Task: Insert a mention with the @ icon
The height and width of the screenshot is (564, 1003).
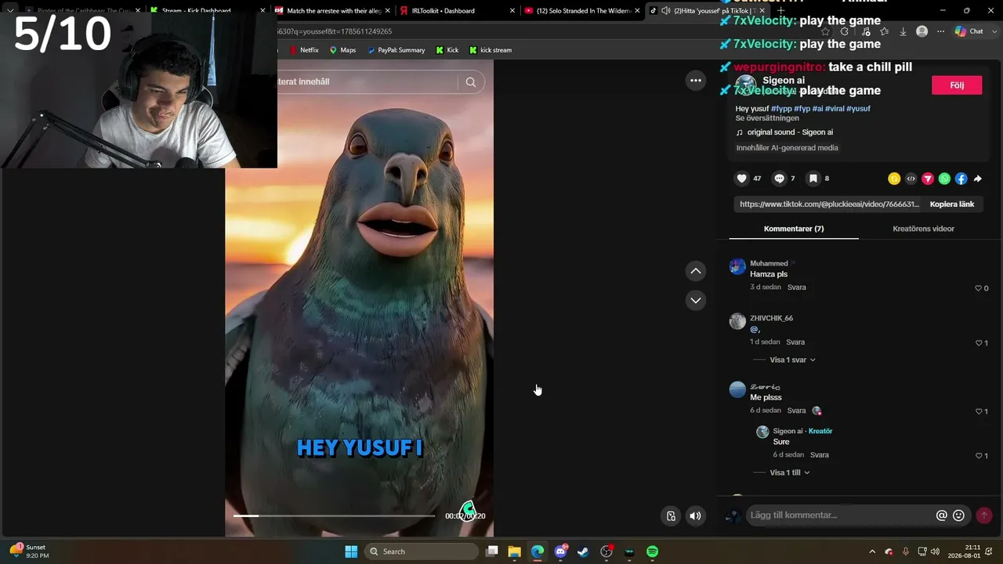Action: (x=942, y=515)
